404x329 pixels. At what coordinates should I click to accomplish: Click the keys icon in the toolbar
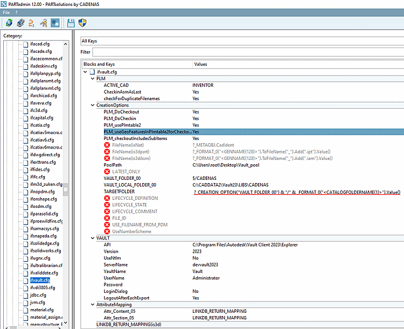pyautogui.click(x=43, y=23)
